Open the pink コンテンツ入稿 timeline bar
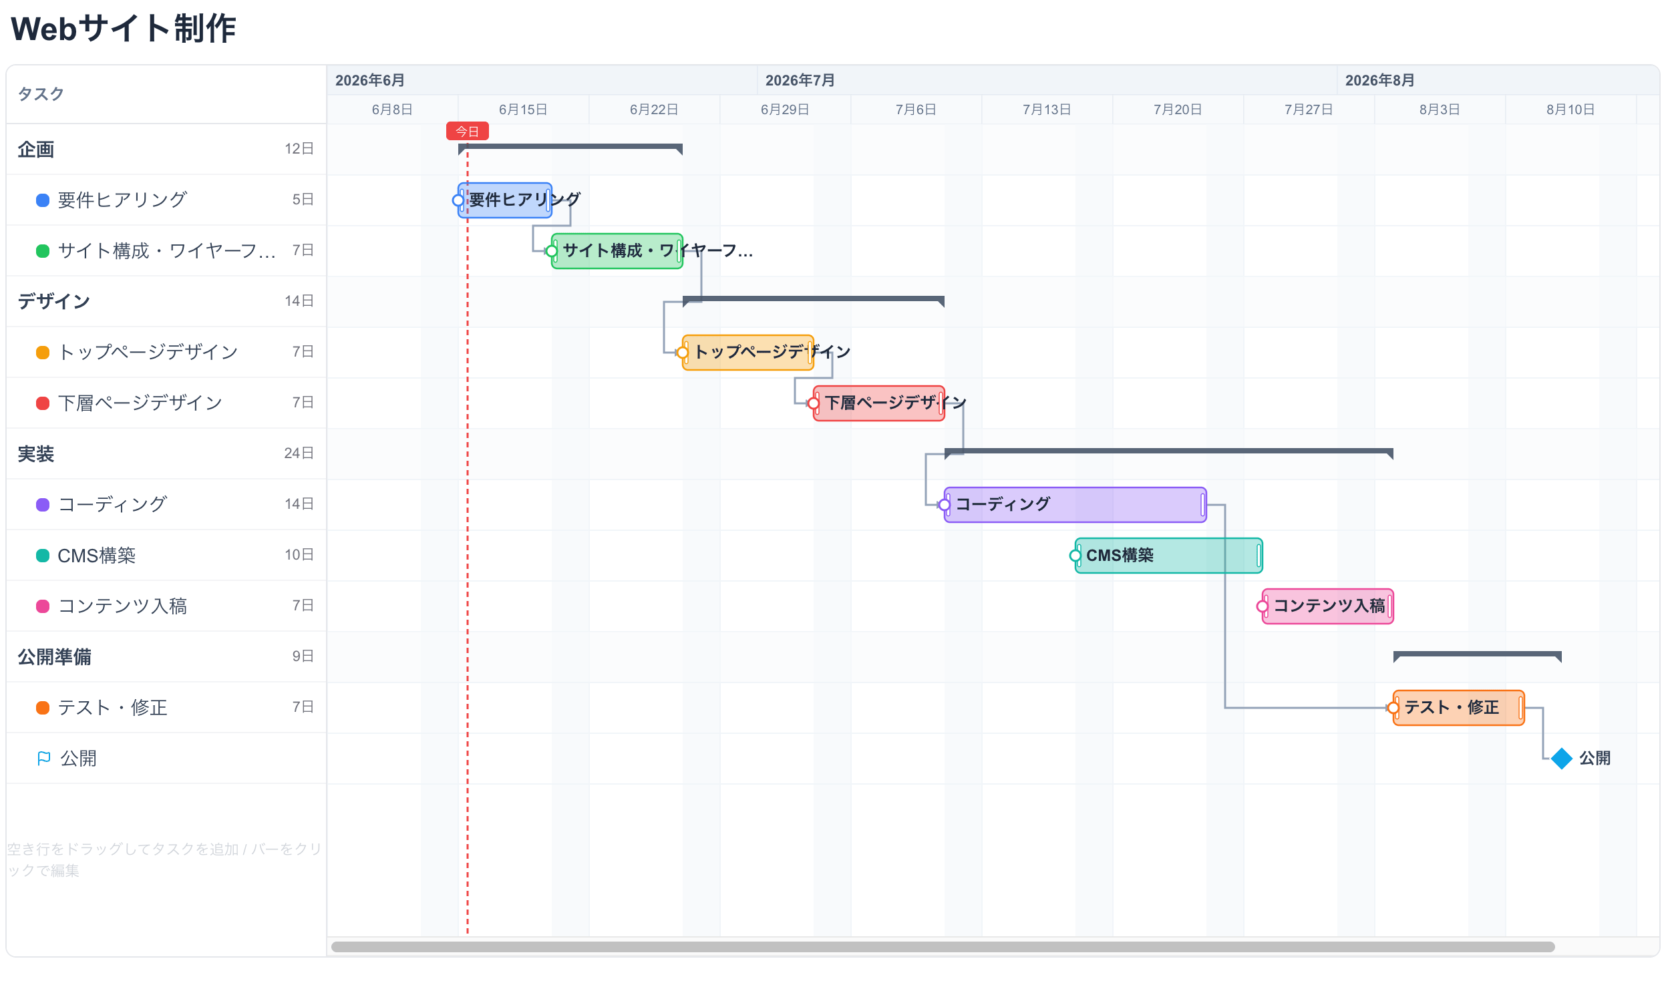Viewport: 1666px width, 995px height. click(x=1328, y=606)
